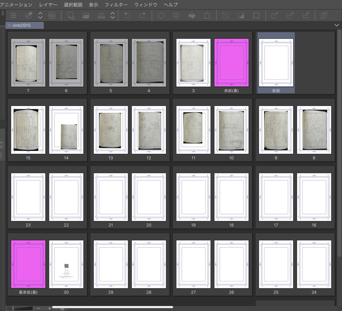Image resolution: width=342 pixels, height=311 pixels.
Task: Select blank page 16 thumbnail
Action: (314, 197)
